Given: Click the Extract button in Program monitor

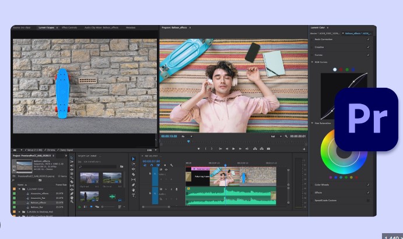Looking at the screenshot, I should pos(262,148).
